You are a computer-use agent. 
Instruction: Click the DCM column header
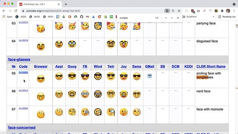pyautogui.click(x=176, y=66)
